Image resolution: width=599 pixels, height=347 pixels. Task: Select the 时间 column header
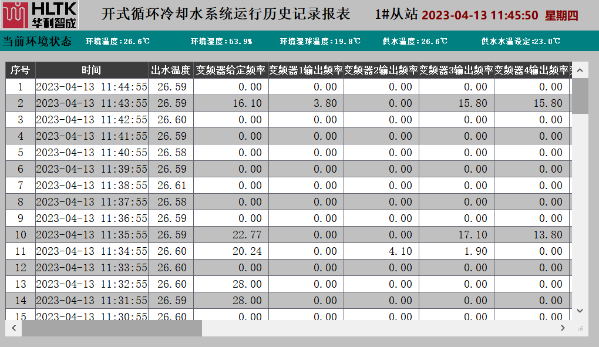click(x=92, y=70)
